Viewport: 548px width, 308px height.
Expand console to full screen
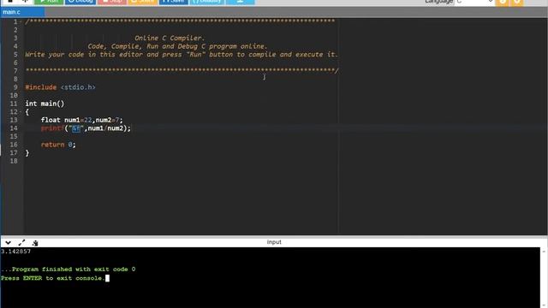click(21, 243)
